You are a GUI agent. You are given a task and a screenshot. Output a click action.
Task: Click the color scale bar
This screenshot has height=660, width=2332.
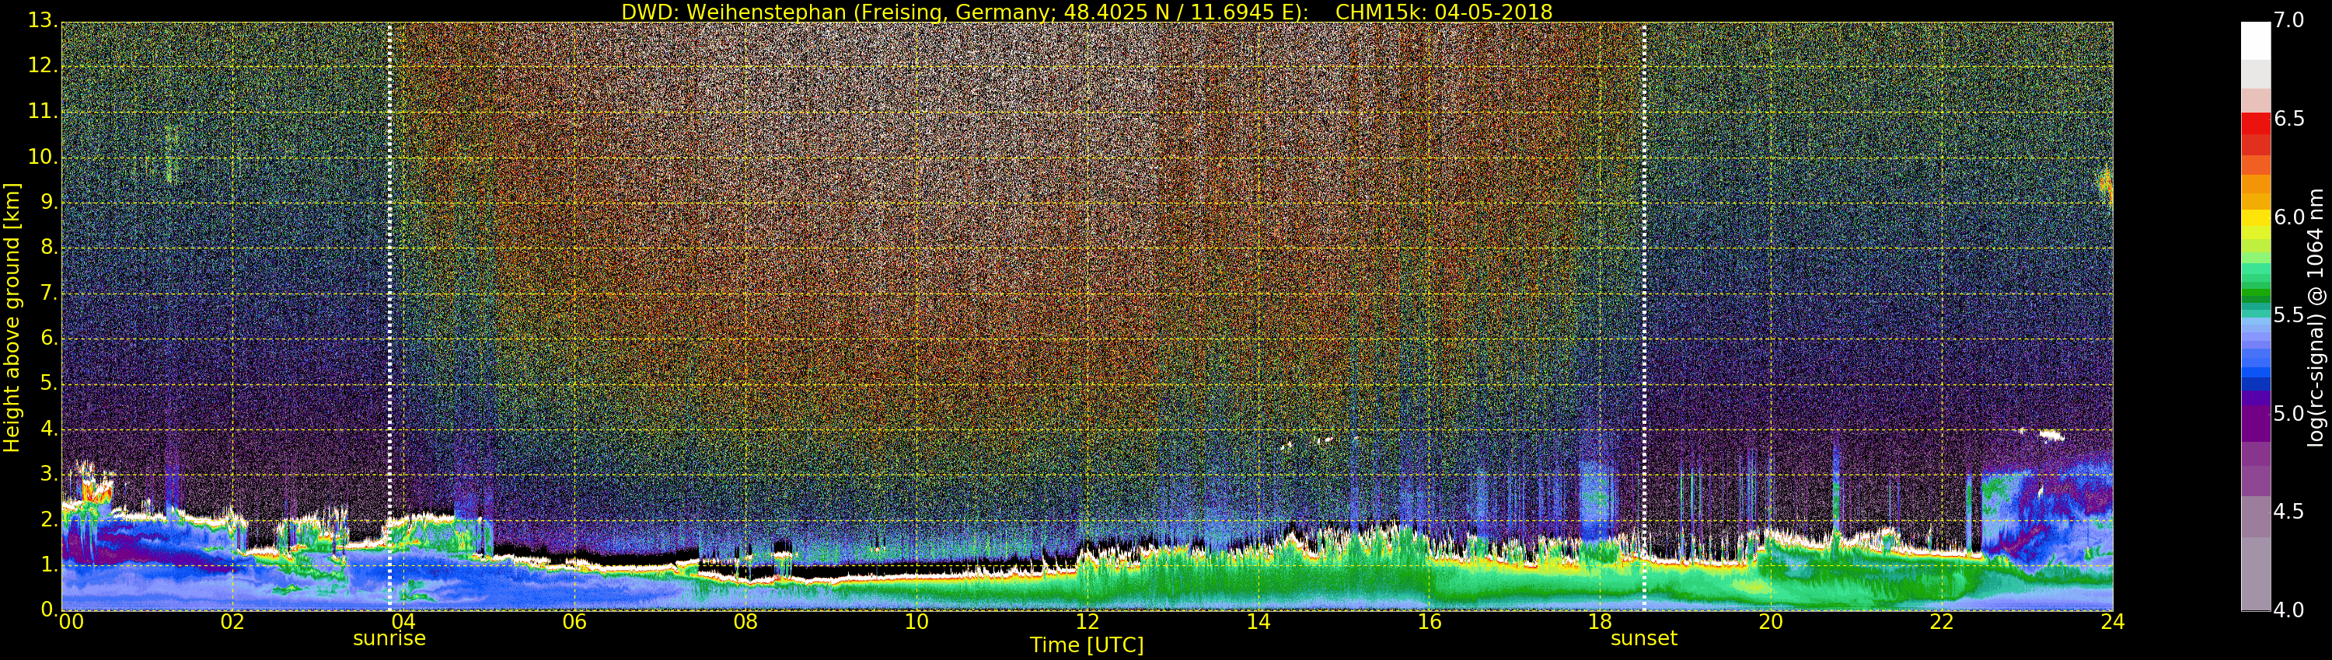2255,317
